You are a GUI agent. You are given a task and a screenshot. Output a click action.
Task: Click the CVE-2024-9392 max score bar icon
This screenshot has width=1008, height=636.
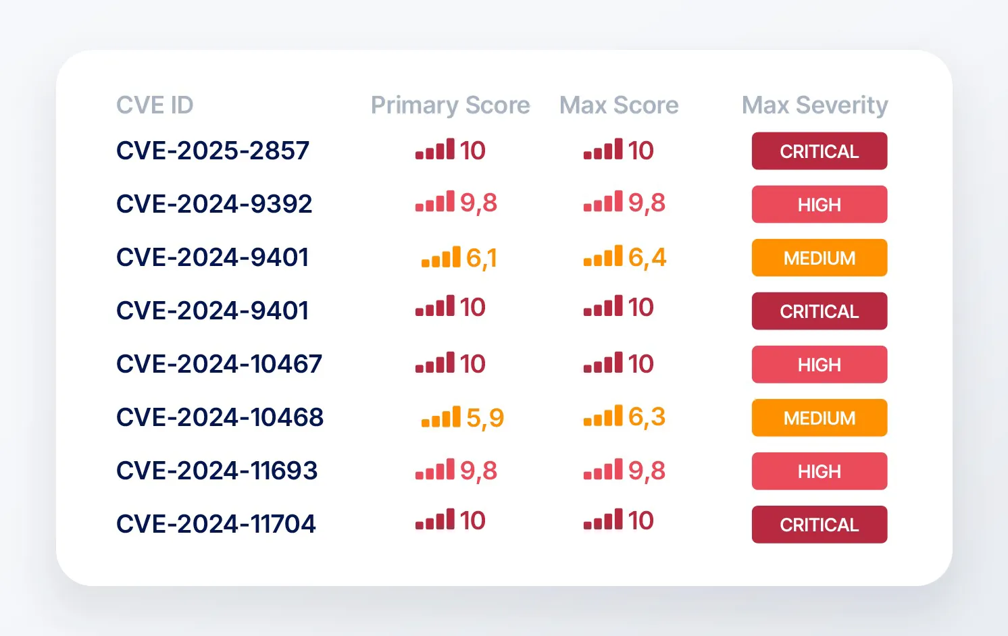(x=603, y=202)
